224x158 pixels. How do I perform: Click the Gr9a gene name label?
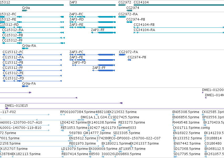point(26,8)
